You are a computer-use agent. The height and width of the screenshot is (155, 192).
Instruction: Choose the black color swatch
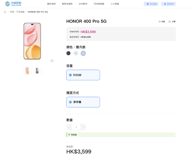coord(69,53)
